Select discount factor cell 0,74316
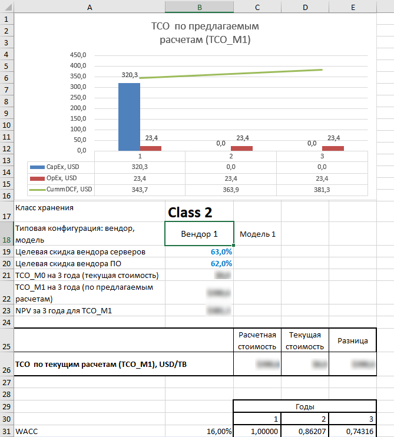 [353, 432]
